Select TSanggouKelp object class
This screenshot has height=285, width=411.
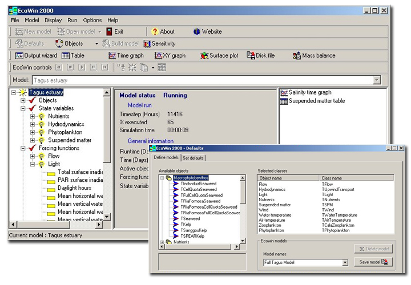(x=194, y=230)
